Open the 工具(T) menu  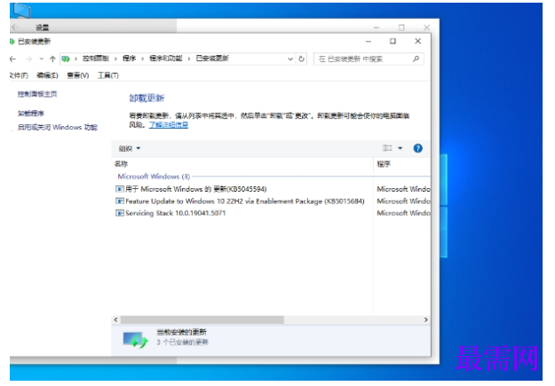coord(108,75)
